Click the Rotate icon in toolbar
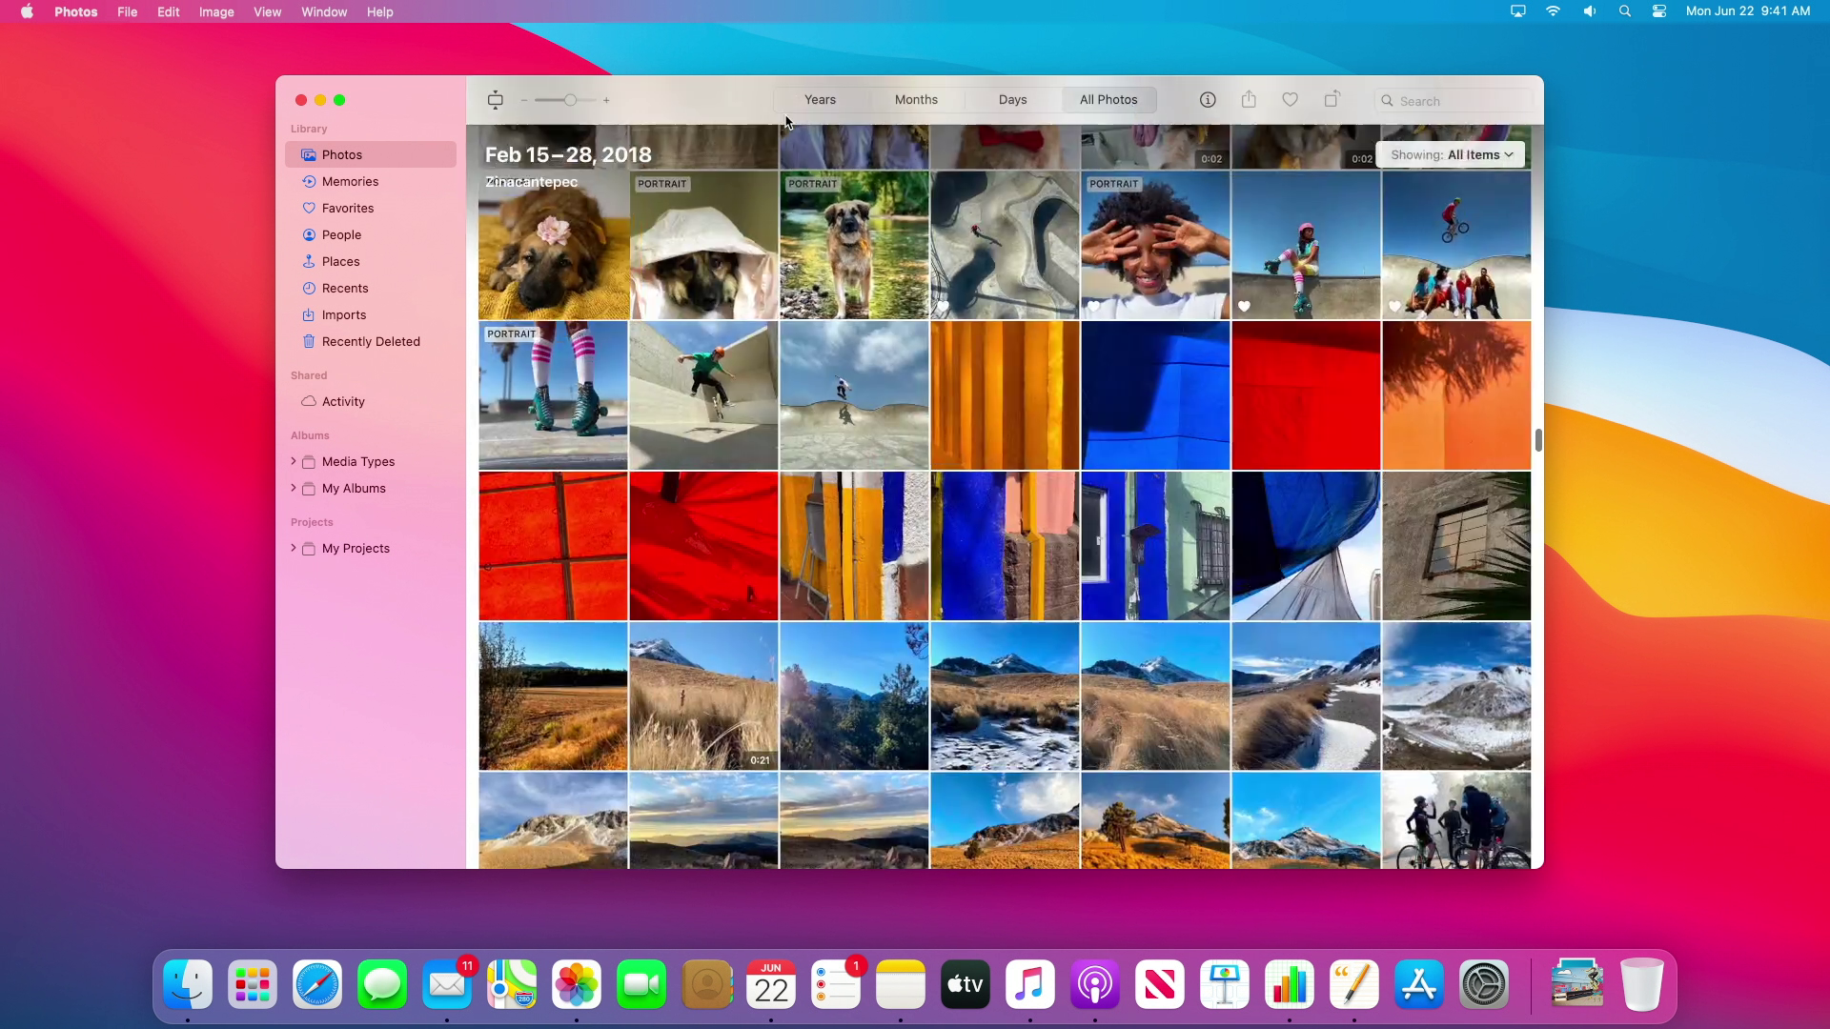The width and height of the screenshot is (1830, 1029). [x=1332, y=99]
